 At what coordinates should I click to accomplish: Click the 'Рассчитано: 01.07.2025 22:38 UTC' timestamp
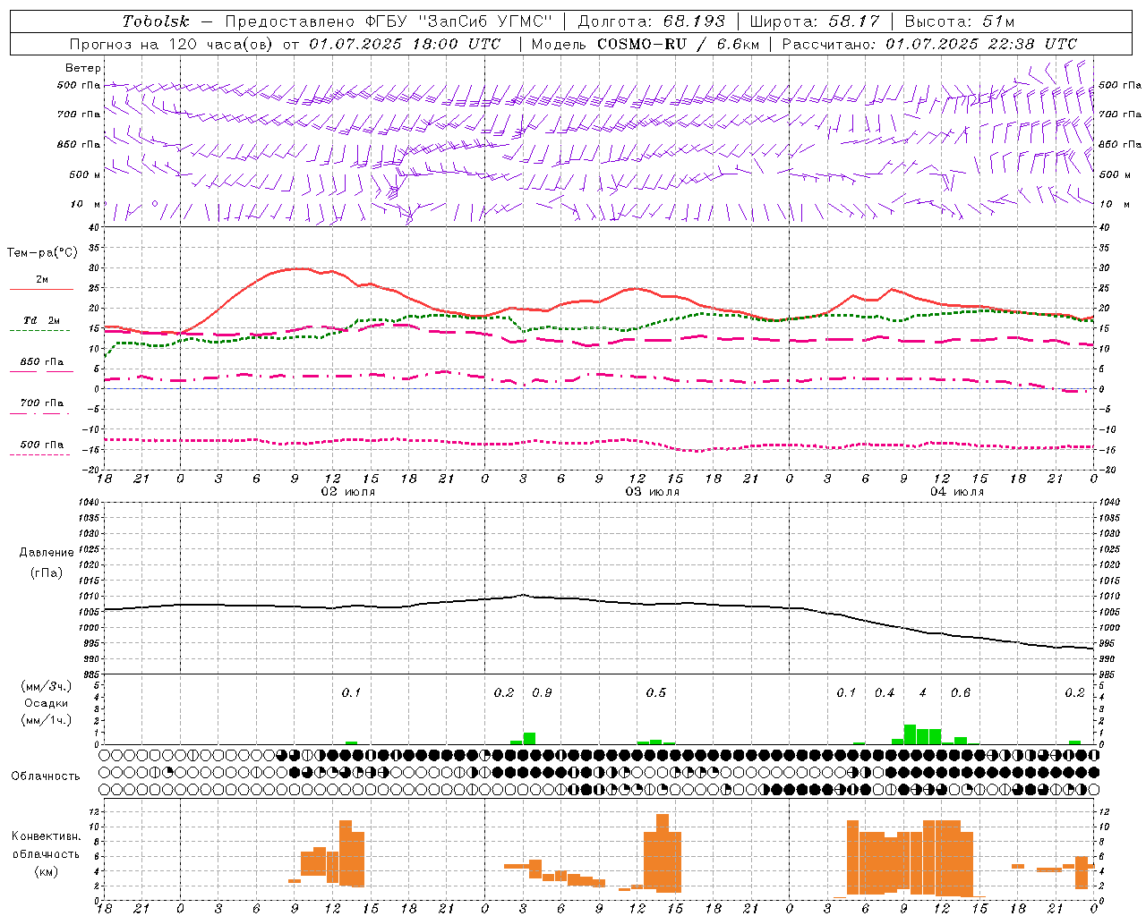click(x=930, y=44)
